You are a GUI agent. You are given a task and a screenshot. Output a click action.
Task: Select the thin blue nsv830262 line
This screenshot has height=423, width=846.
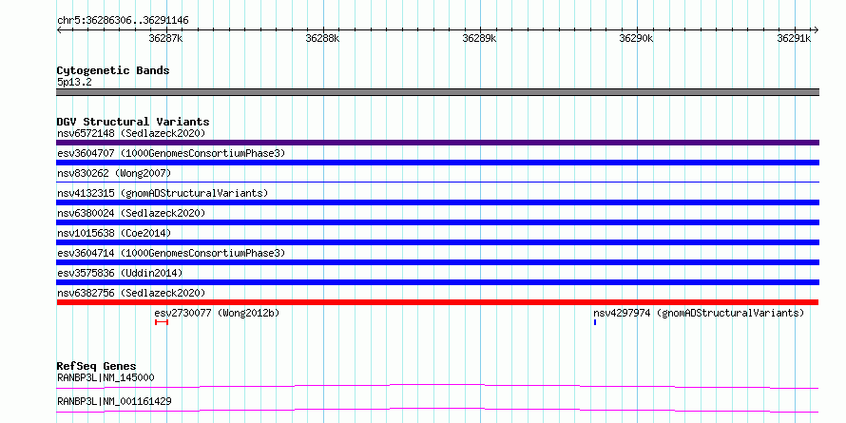(437, 183)
